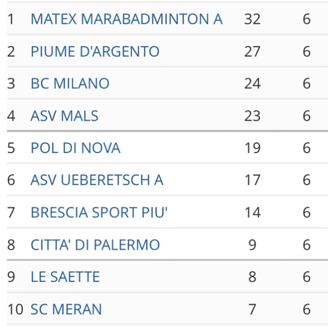Click BC MILANO's 24 points value
The width and height of the screenshot is (328, 327).
point(252,84)
